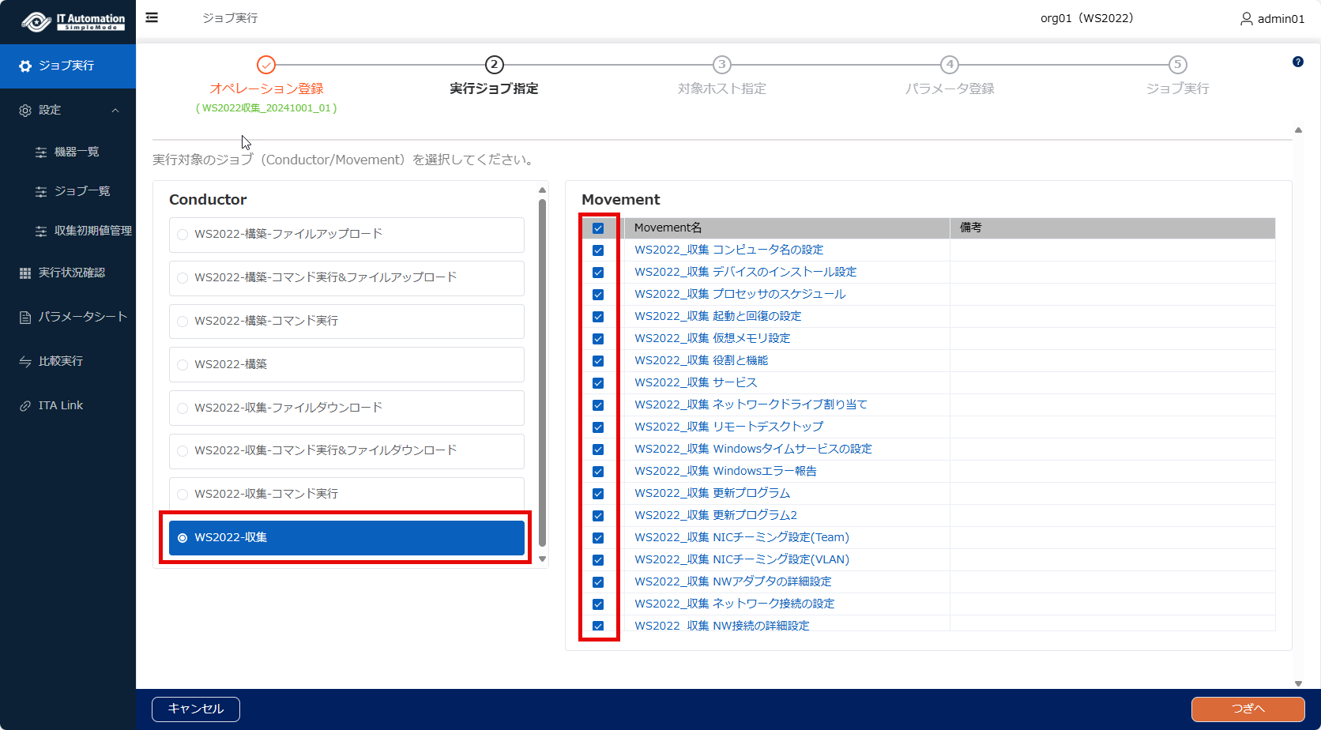Click step 3 circle 対象ホスト指定
This screenshot has height=730, width=1321.
tap(721, 65)
